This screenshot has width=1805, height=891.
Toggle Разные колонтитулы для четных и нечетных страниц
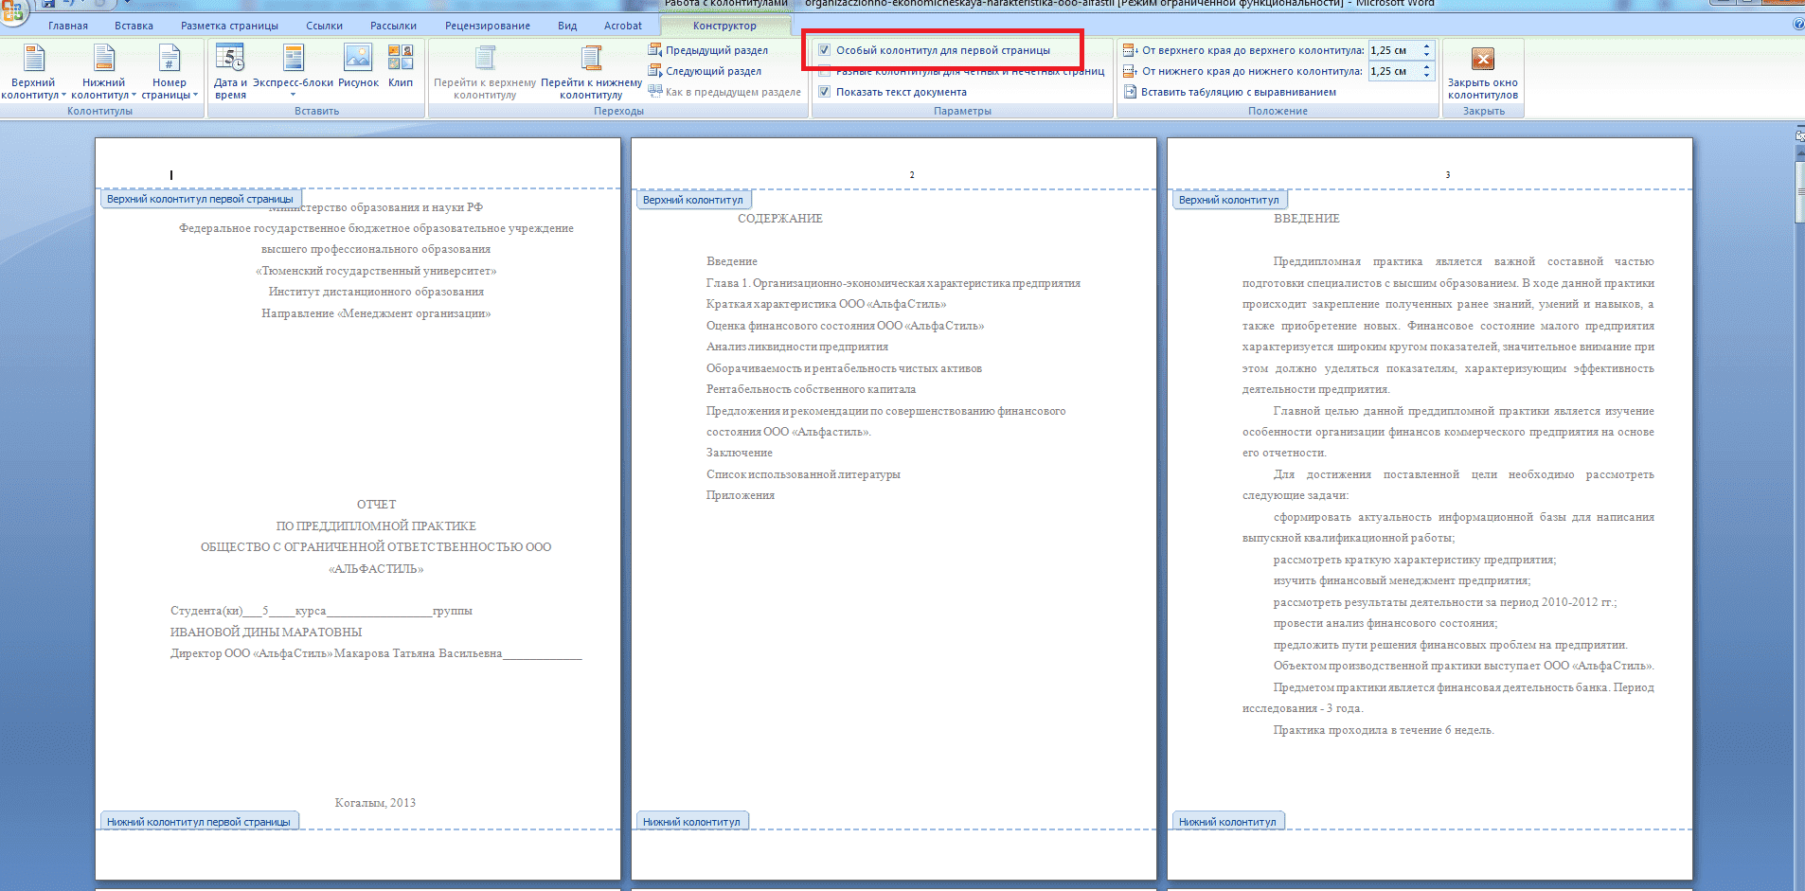825,71
